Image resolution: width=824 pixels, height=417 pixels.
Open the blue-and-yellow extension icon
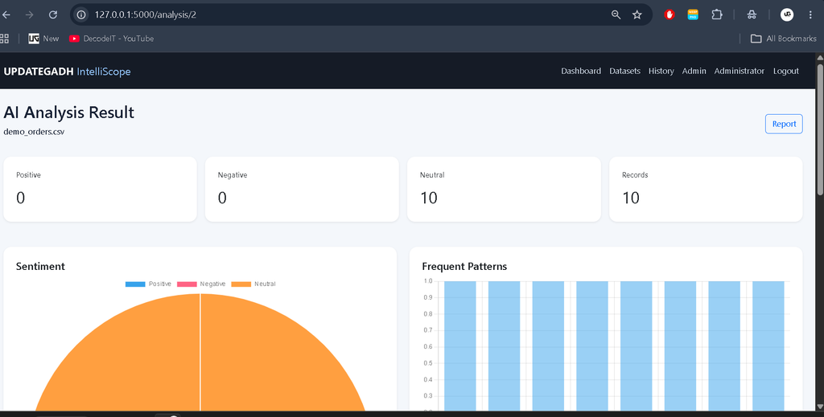click(693, 14)
